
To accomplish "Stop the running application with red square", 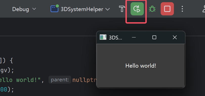I will click(167, 9).
